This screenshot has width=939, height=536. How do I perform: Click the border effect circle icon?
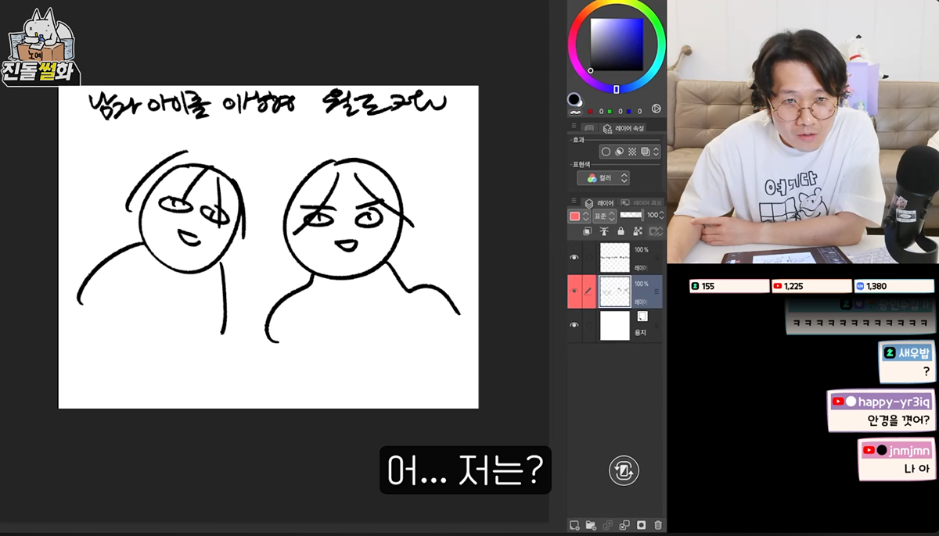point(606,152)
